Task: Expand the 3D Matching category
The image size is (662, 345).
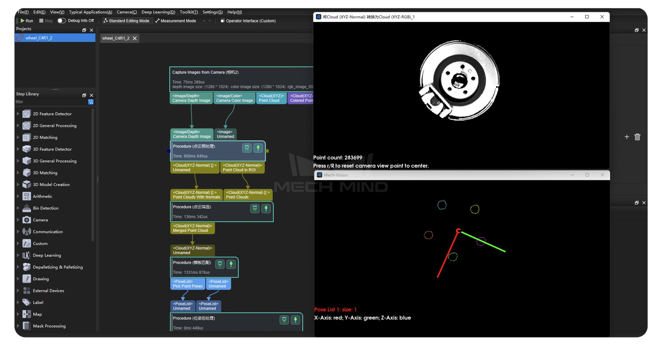Action: (x=18, y=173)
